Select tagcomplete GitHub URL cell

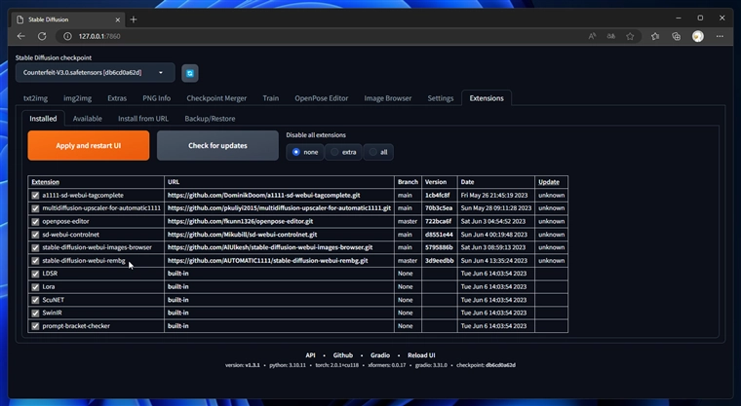[x=279, y=195]
